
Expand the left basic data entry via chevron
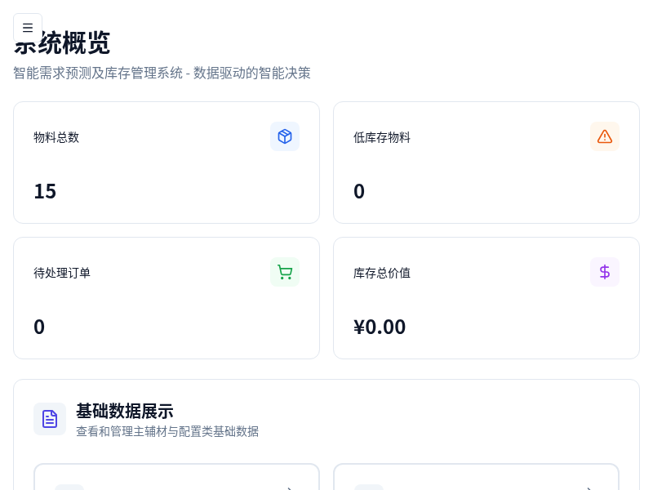(x=290, y=488)
